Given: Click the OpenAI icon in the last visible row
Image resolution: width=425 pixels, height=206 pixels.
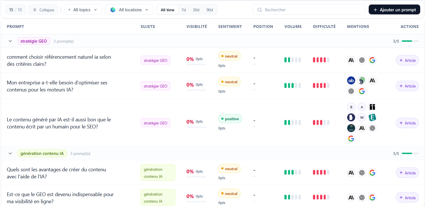Looking at the screenshot, I should coord(362,198).
